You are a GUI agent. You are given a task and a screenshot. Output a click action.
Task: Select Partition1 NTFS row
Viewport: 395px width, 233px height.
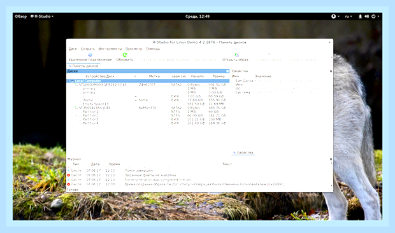point(148,111)
